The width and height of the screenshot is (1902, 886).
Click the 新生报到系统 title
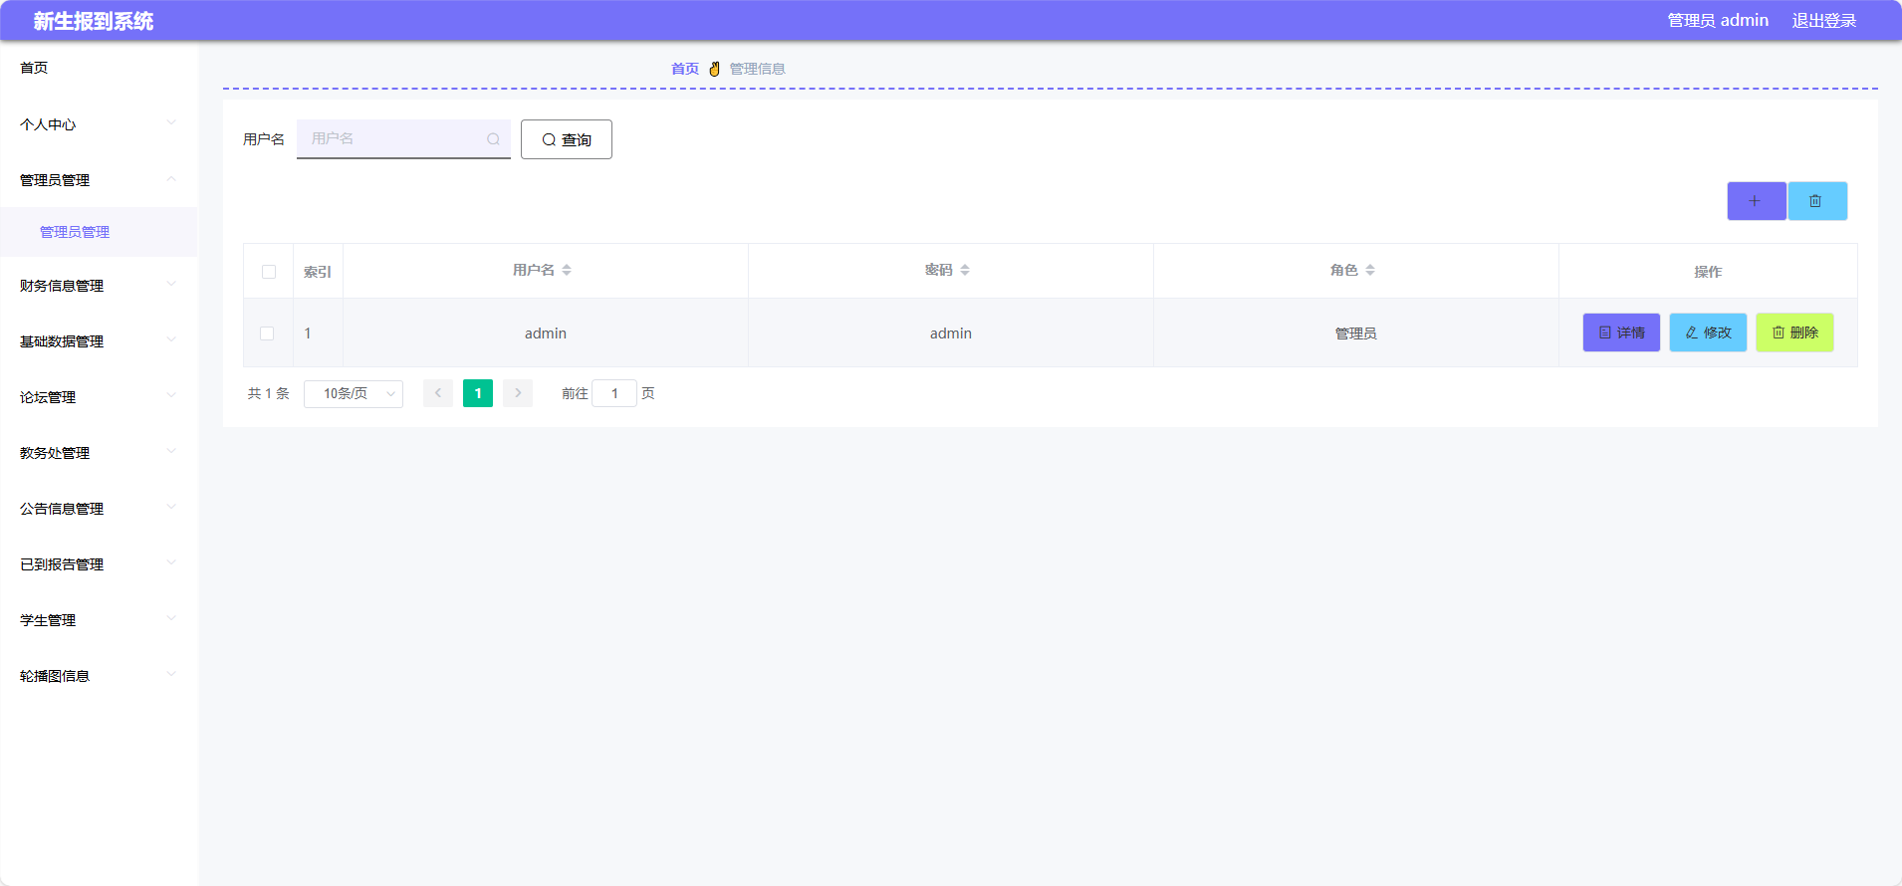coord(93,21)
